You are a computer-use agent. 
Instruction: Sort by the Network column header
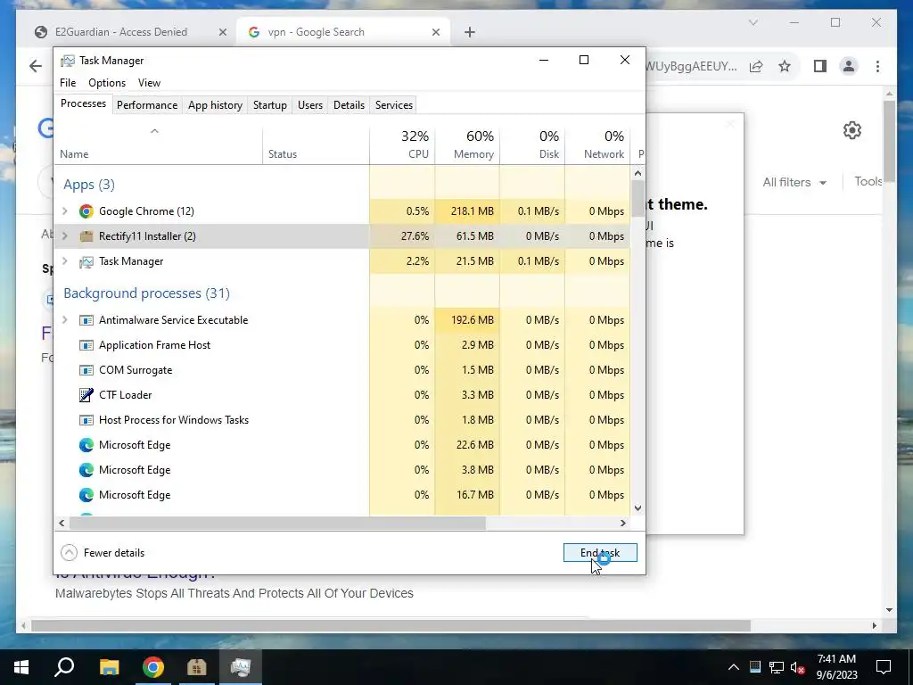point(598,144)
